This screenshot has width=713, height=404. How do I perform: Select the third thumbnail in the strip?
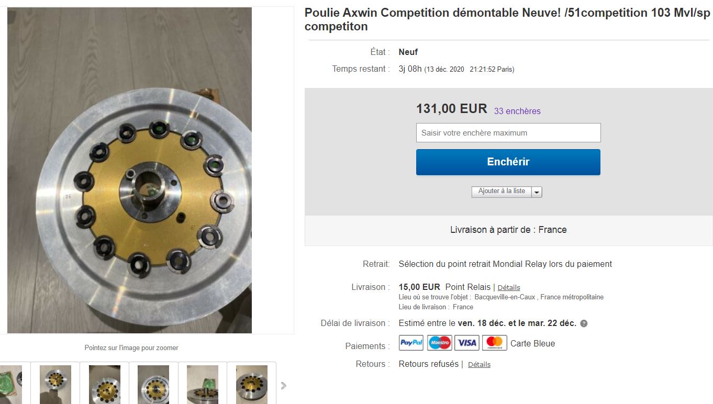(104, 384)
